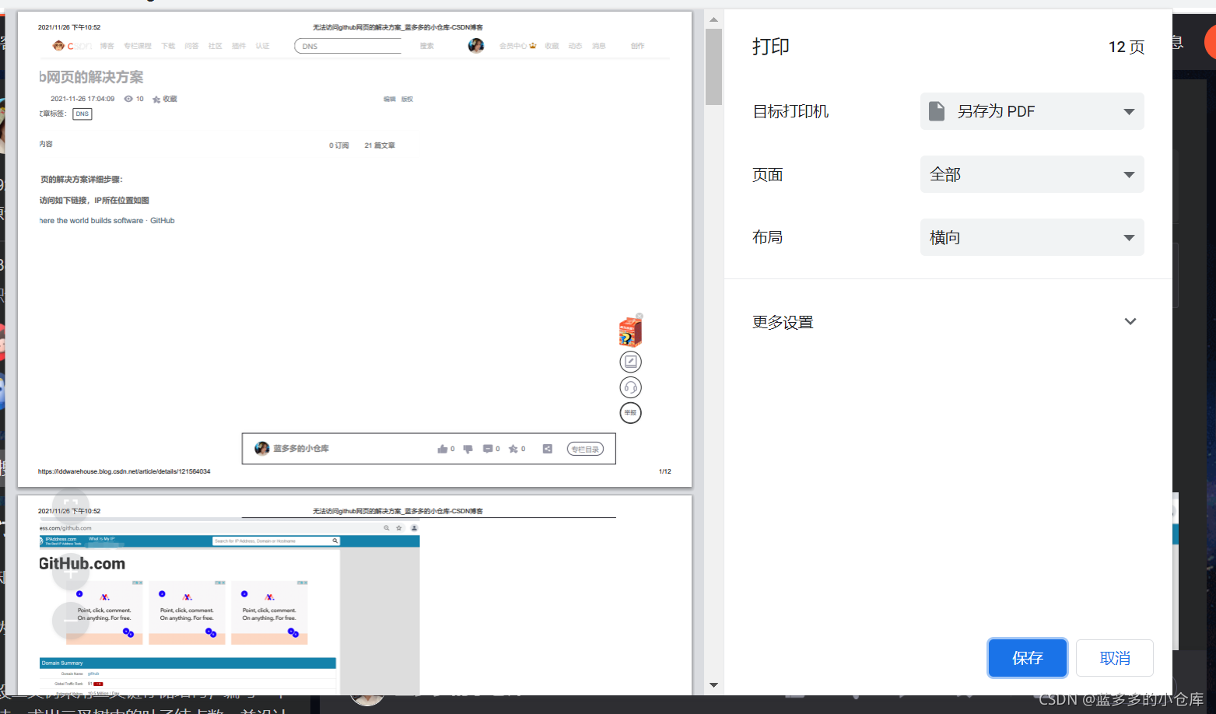The height and width of the screenshot is (714, 1216).
Task: Click the profile icon in the page-two address bar
Action: tap(415, 528)
